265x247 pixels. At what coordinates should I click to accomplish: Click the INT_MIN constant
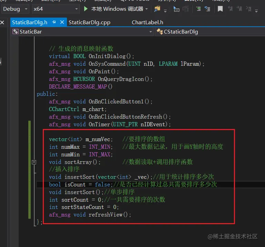point(100,147)
